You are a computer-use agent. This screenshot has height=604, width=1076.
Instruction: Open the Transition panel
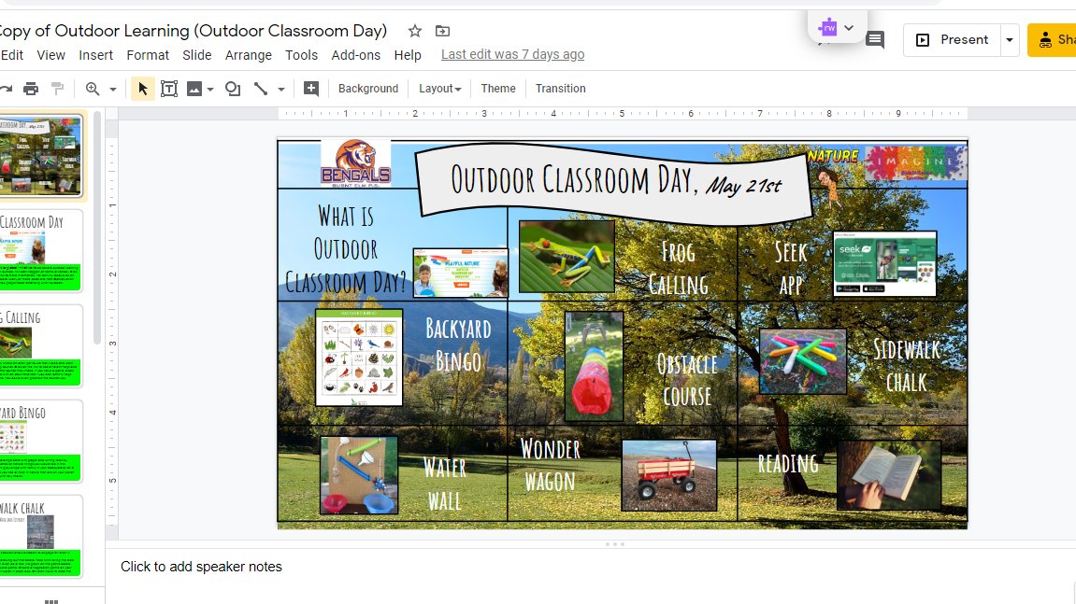click(x=561, y=89)
